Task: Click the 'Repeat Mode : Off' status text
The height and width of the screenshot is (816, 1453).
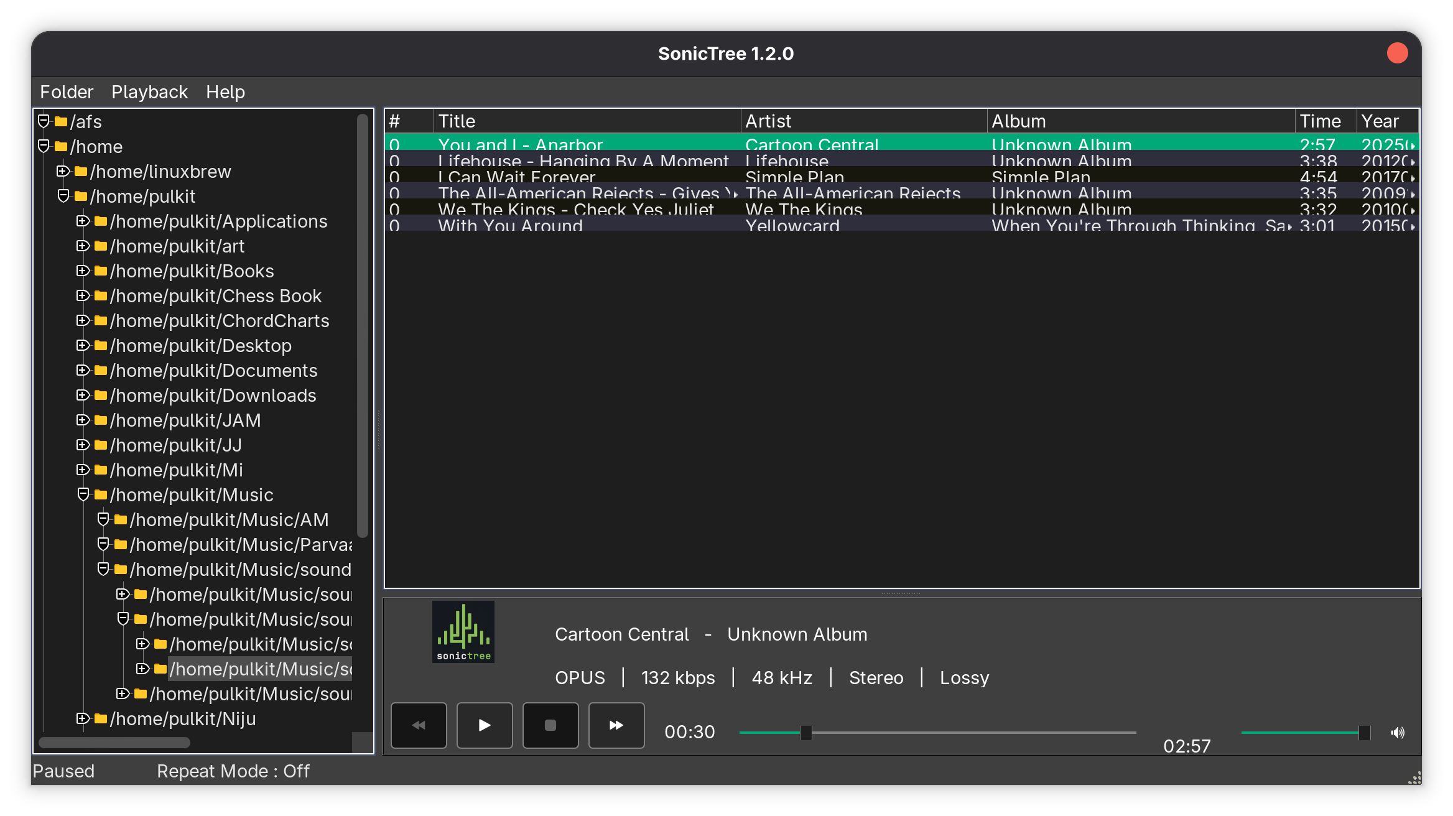Action: (233, 771)
